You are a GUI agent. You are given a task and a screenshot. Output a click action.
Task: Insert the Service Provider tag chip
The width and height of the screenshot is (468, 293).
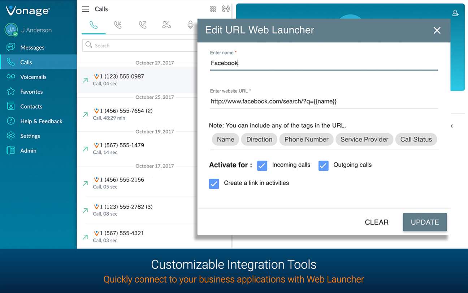coord(364,139)
